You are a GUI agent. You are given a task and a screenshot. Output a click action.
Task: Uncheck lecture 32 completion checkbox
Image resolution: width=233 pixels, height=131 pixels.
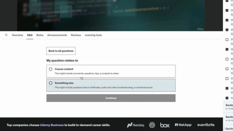(x=227, y=88)
